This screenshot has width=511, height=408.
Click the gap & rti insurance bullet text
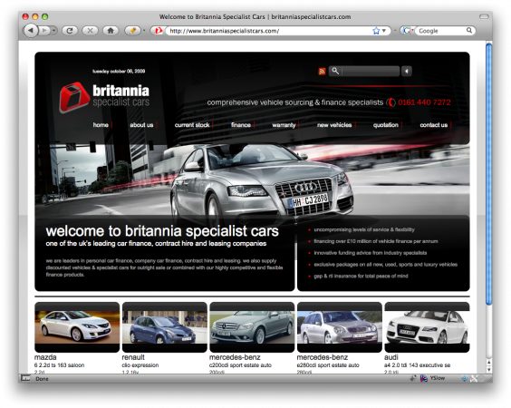(361, 276)
